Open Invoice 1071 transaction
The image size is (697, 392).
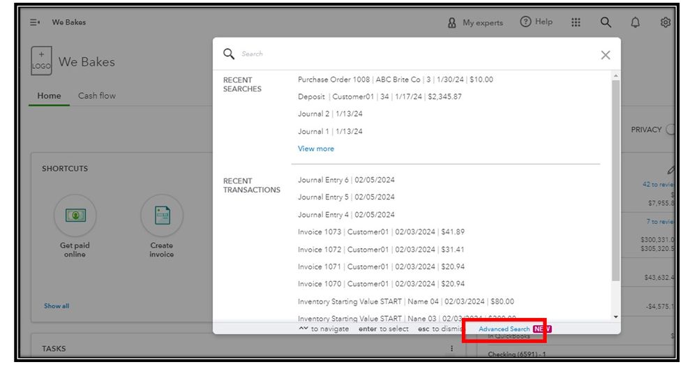point(381,266)
